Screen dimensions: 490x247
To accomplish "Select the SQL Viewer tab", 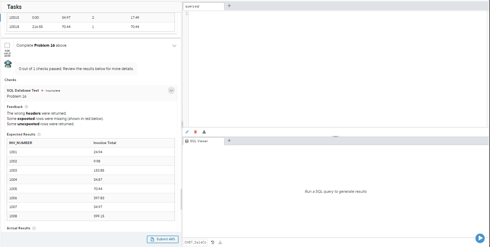I will 204,141.
